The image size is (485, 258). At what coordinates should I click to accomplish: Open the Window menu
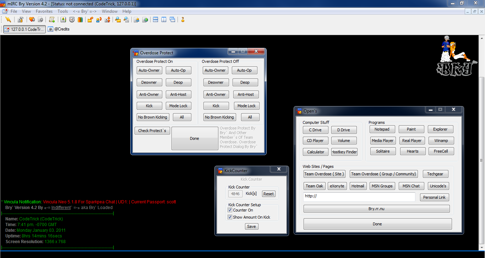point(110,11)
